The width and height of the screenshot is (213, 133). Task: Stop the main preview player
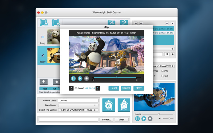point(150,119)
